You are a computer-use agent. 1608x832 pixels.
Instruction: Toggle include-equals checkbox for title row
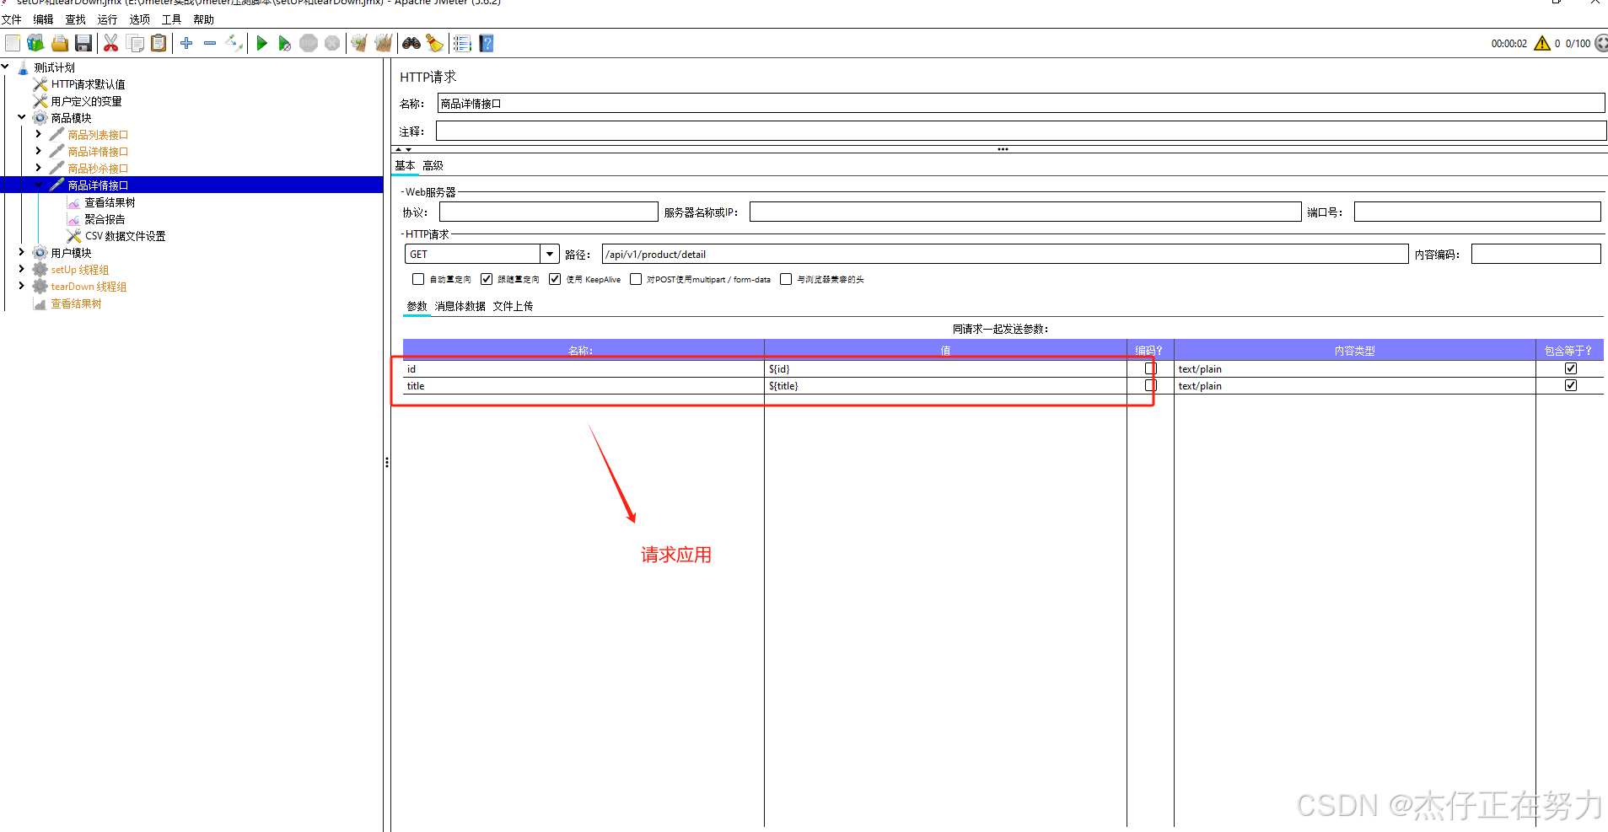[x=1571, y=385]
